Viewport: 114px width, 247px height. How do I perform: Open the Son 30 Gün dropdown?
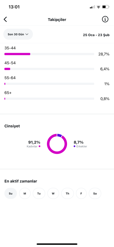18,34
